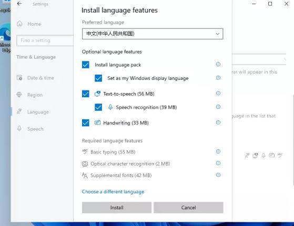Viewport: 294px width, 226px height.
Task: Click Optical character recognition (2 MB) text
Action: click(x=130, y=164)
